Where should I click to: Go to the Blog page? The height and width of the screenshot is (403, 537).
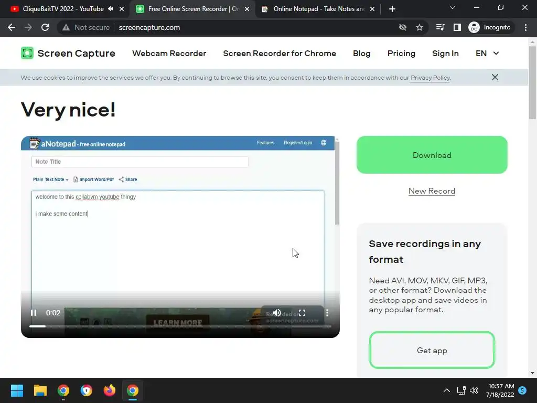click(x=362, y=53)
